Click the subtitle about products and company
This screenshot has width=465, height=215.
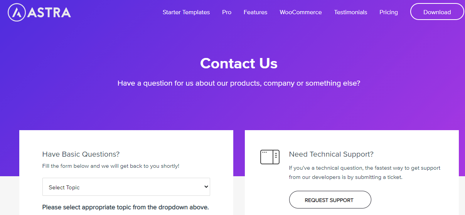tap(239, 83)
